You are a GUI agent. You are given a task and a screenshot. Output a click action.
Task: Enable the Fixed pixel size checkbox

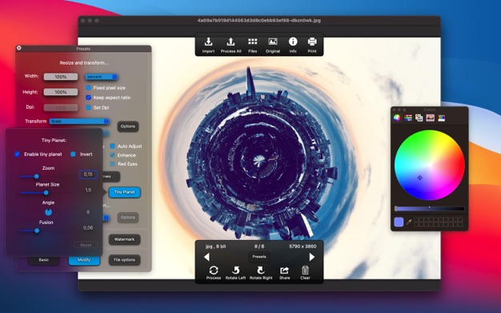[x=89, y=87]
